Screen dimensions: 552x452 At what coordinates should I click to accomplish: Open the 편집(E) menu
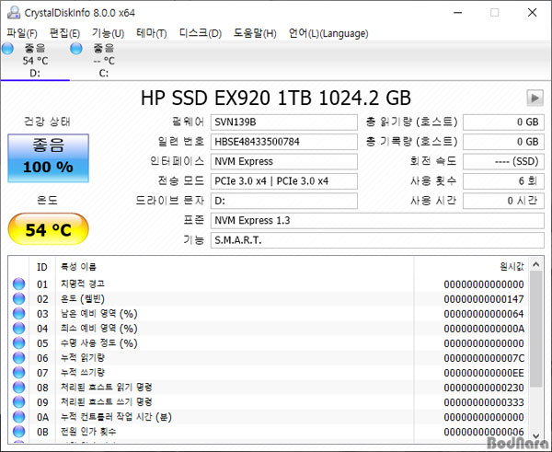64,33
